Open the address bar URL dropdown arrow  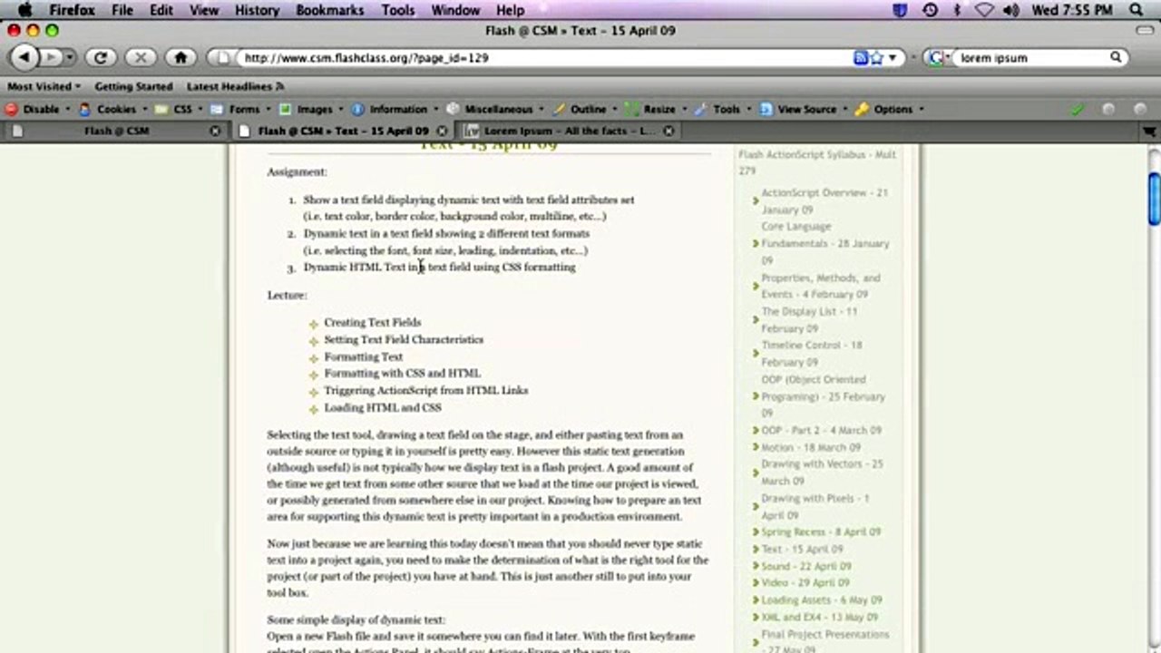pos(893,57)
